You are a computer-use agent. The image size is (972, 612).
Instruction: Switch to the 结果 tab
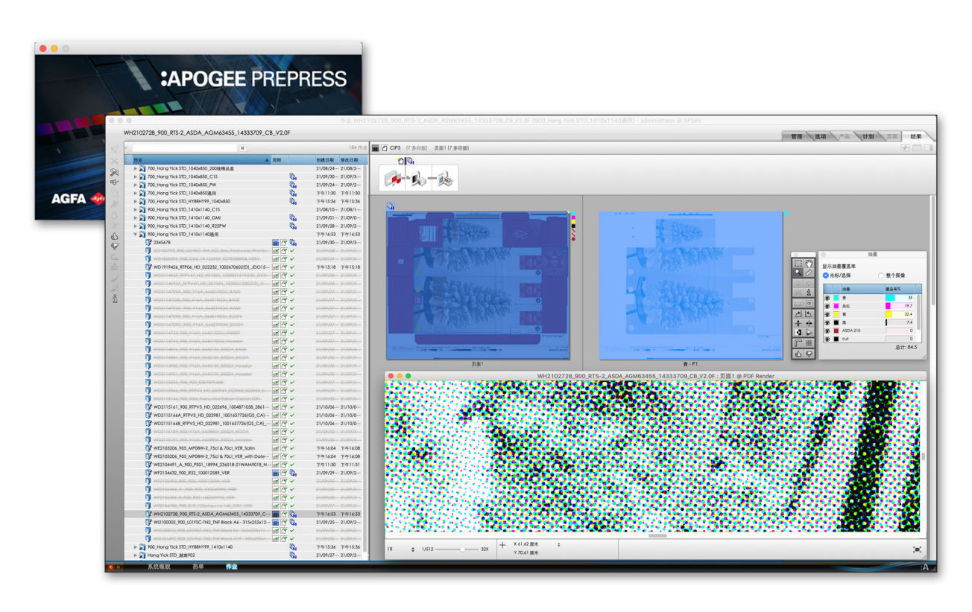tap(915, 137)
